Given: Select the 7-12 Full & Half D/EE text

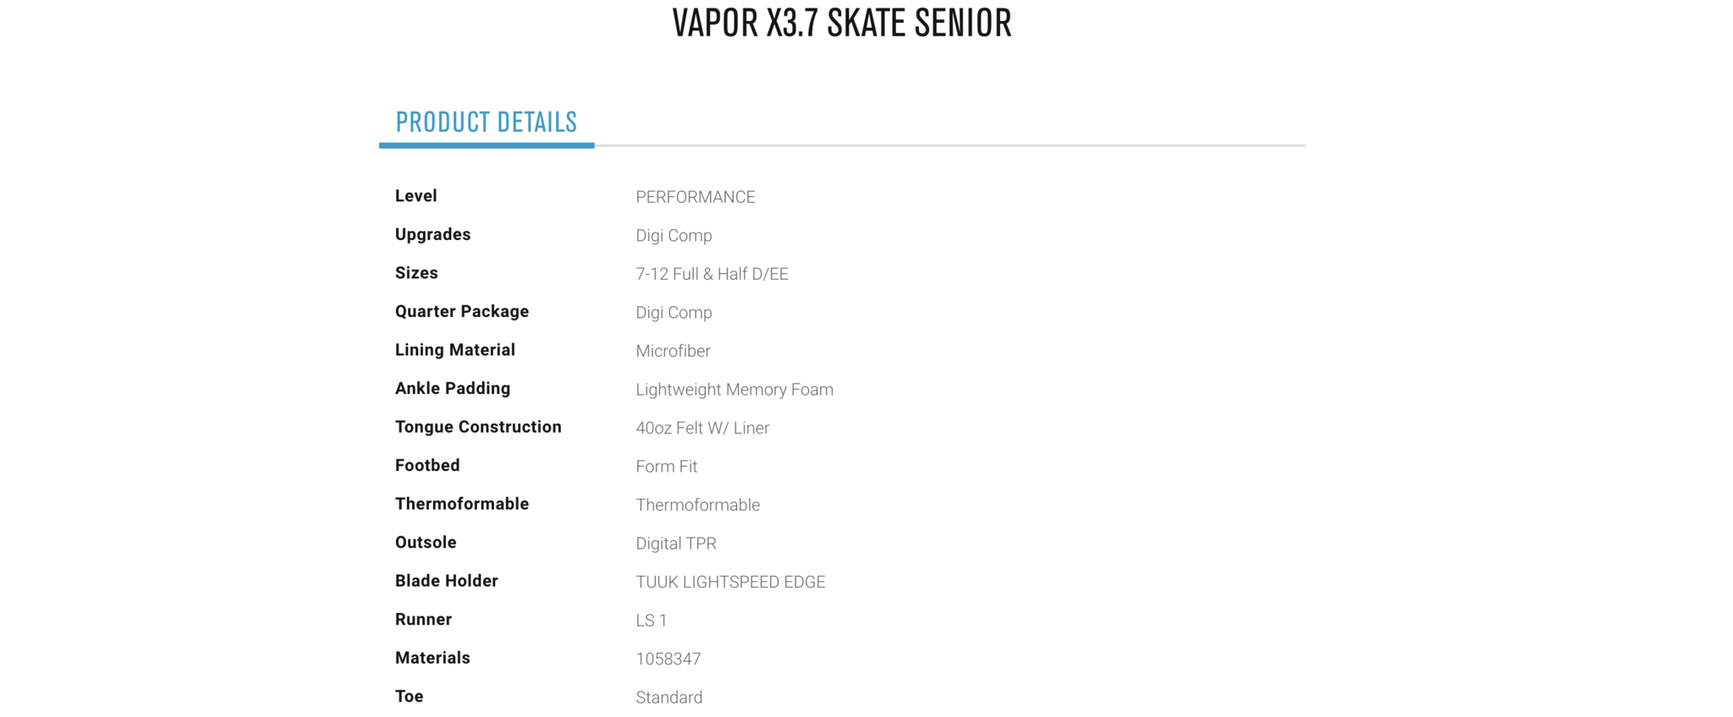Looking at the screenshot, I should click(x=712, y=274).
